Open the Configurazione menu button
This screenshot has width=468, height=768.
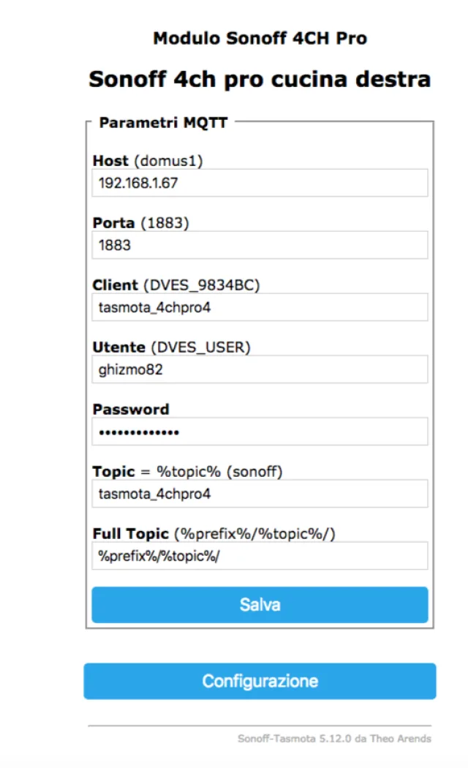pos(260,680)
